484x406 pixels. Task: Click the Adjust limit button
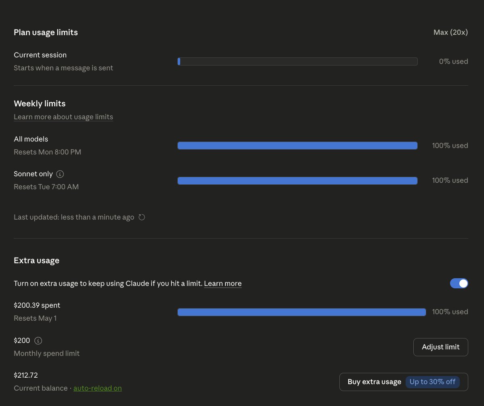(x=440, y=347)
